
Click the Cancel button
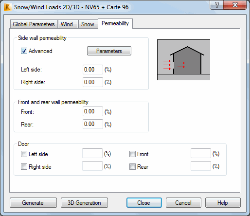tap(183, 203)
